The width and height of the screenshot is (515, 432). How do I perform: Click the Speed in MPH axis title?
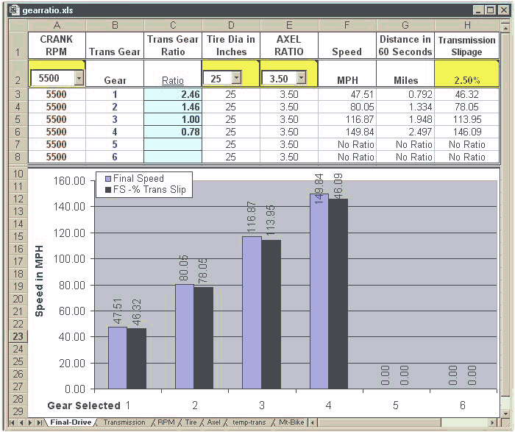tap(39, 281)
